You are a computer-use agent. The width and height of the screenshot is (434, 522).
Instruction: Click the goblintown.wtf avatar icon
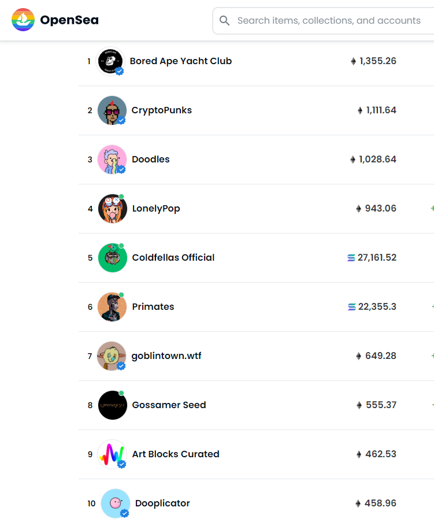(x=112, y=356)
